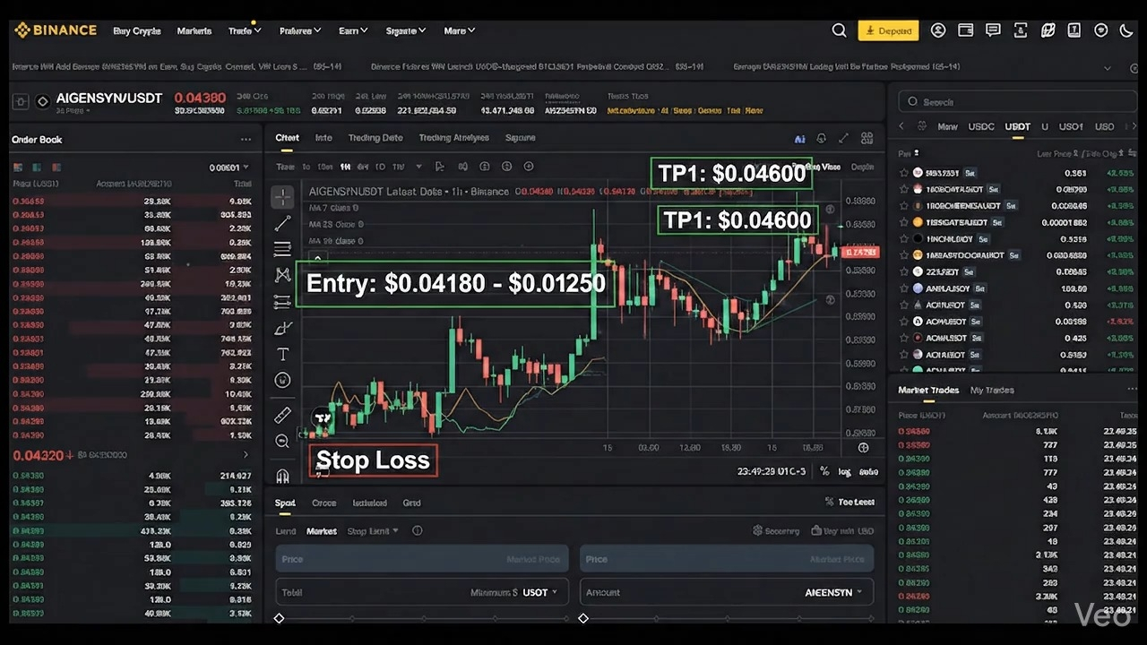
Task: Select the Isolated margin tab
Action: point(369,503)
